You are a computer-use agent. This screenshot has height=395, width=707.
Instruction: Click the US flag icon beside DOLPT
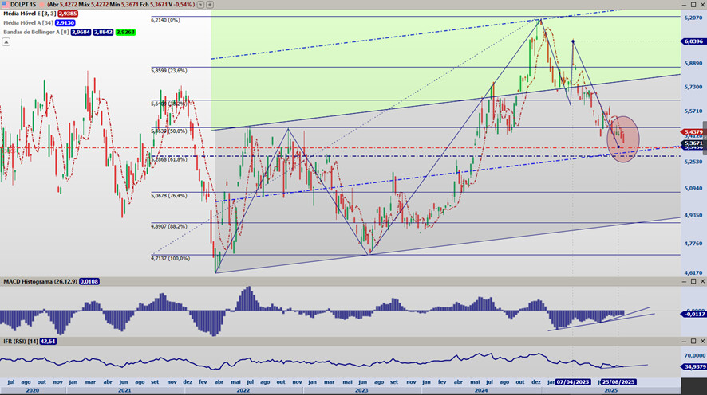tap(6, 5)
